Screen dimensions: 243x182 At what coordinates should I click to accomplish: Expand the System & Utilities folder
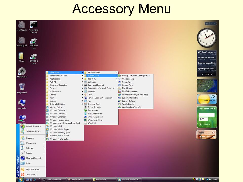[65, 104]
